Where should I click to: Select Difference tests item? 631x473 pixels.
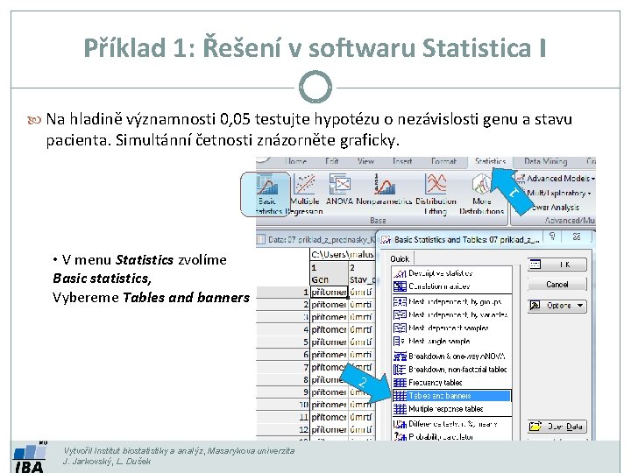coord(451,424)
